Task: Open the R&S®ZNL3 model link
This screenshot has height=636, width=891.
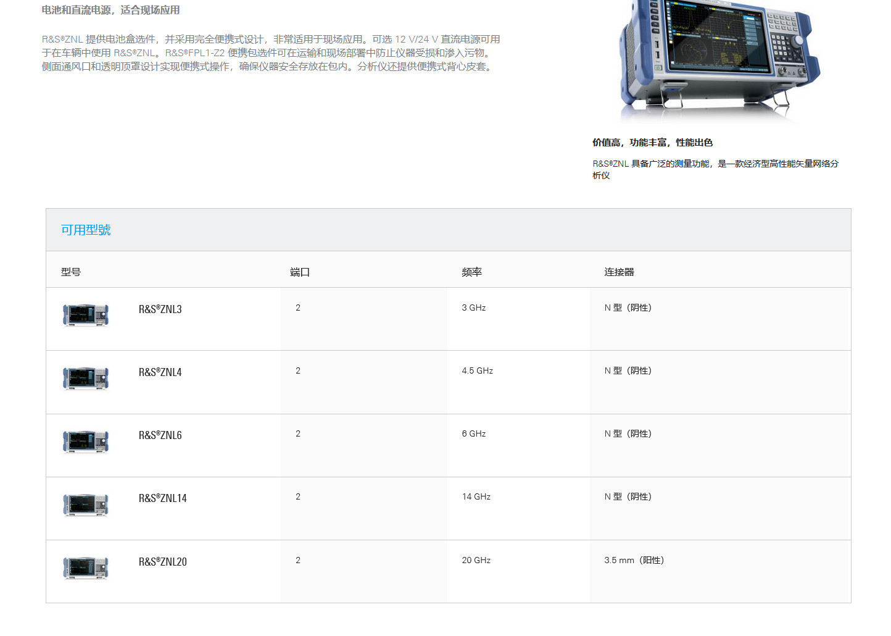Action: click(160, 309)
